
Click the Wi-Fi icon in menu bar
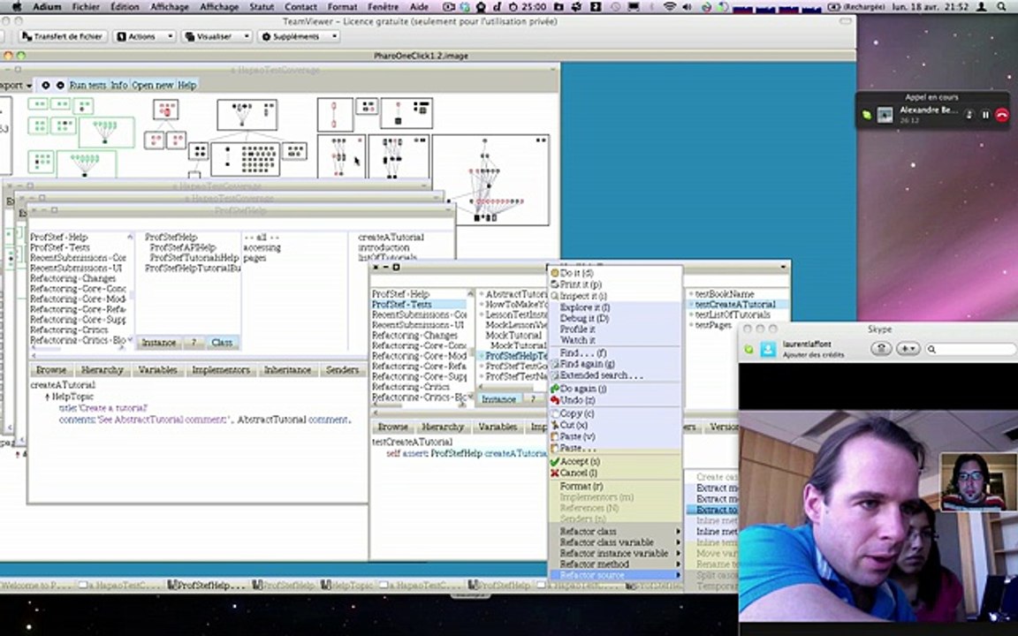coord(669,6)
